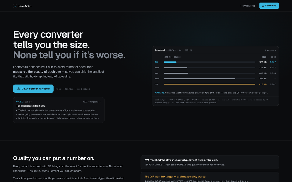Click the LoopSmith infinity logo icon
This screenshot has height=182, width=292.
[15, 6]
